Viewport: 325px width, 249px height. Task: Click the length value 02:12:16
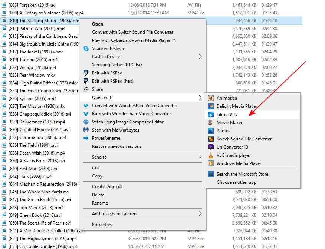point(269,239)
